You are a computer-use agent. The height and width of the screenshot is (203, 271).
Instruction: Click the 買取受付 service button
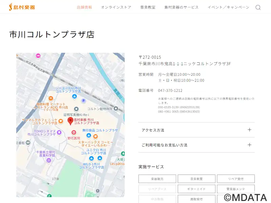pyautogui.click(x=196, y=199)
